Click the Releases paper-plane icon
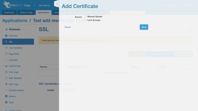This screenshot has height=111, width=198. pos(6,29)
